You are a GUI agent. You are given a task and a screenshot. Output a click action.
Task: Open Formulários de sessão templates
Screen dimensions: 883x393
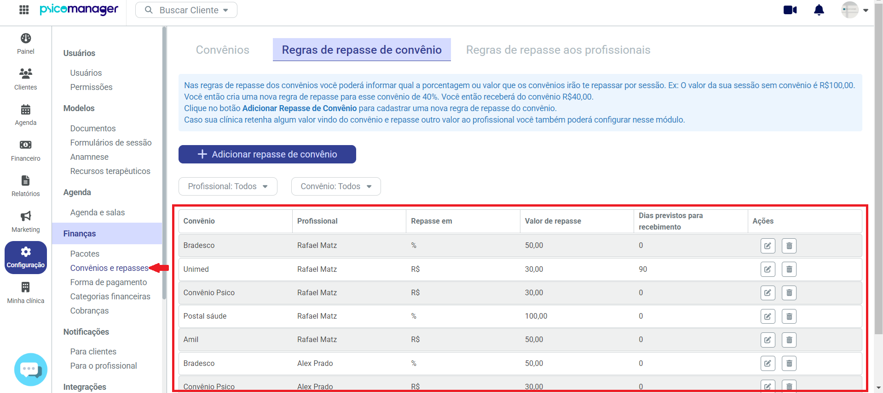pyautogui.click(x=111, y=143)
